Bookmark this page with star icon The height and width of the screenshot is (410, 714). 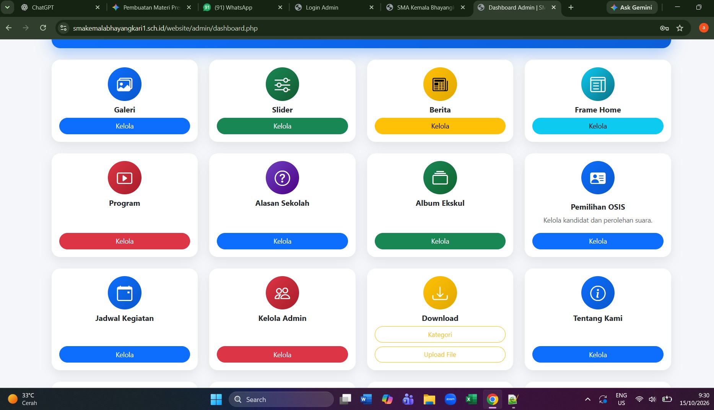coord(680,28)
